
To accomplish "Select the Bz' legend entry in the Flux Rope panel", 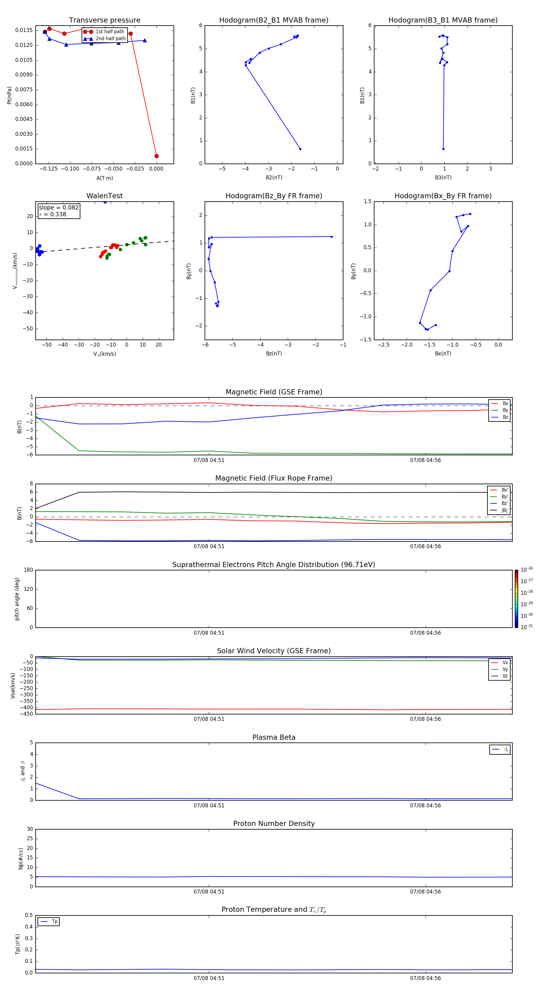I will (x=499, y=503).
